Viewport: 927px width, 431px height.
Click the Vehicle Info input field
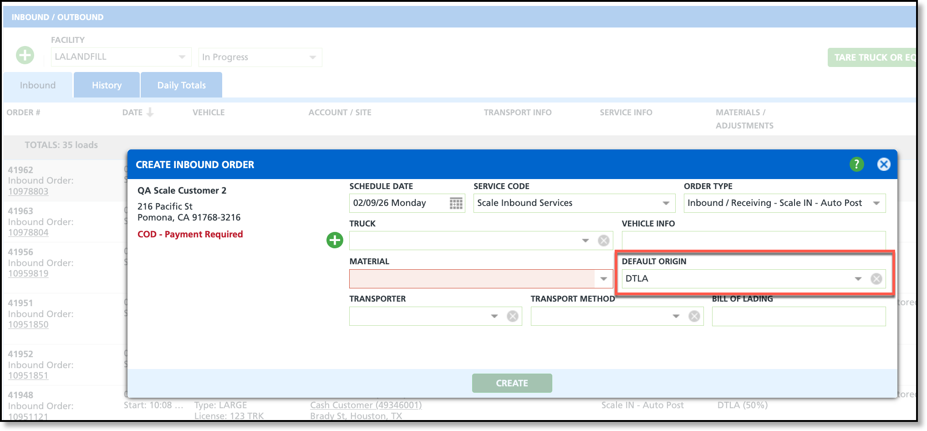[754, 240]
